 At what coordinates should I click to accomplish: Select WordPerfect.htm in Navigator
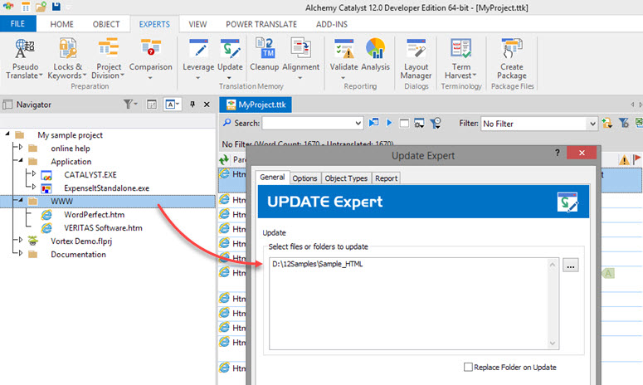point(94,214)
